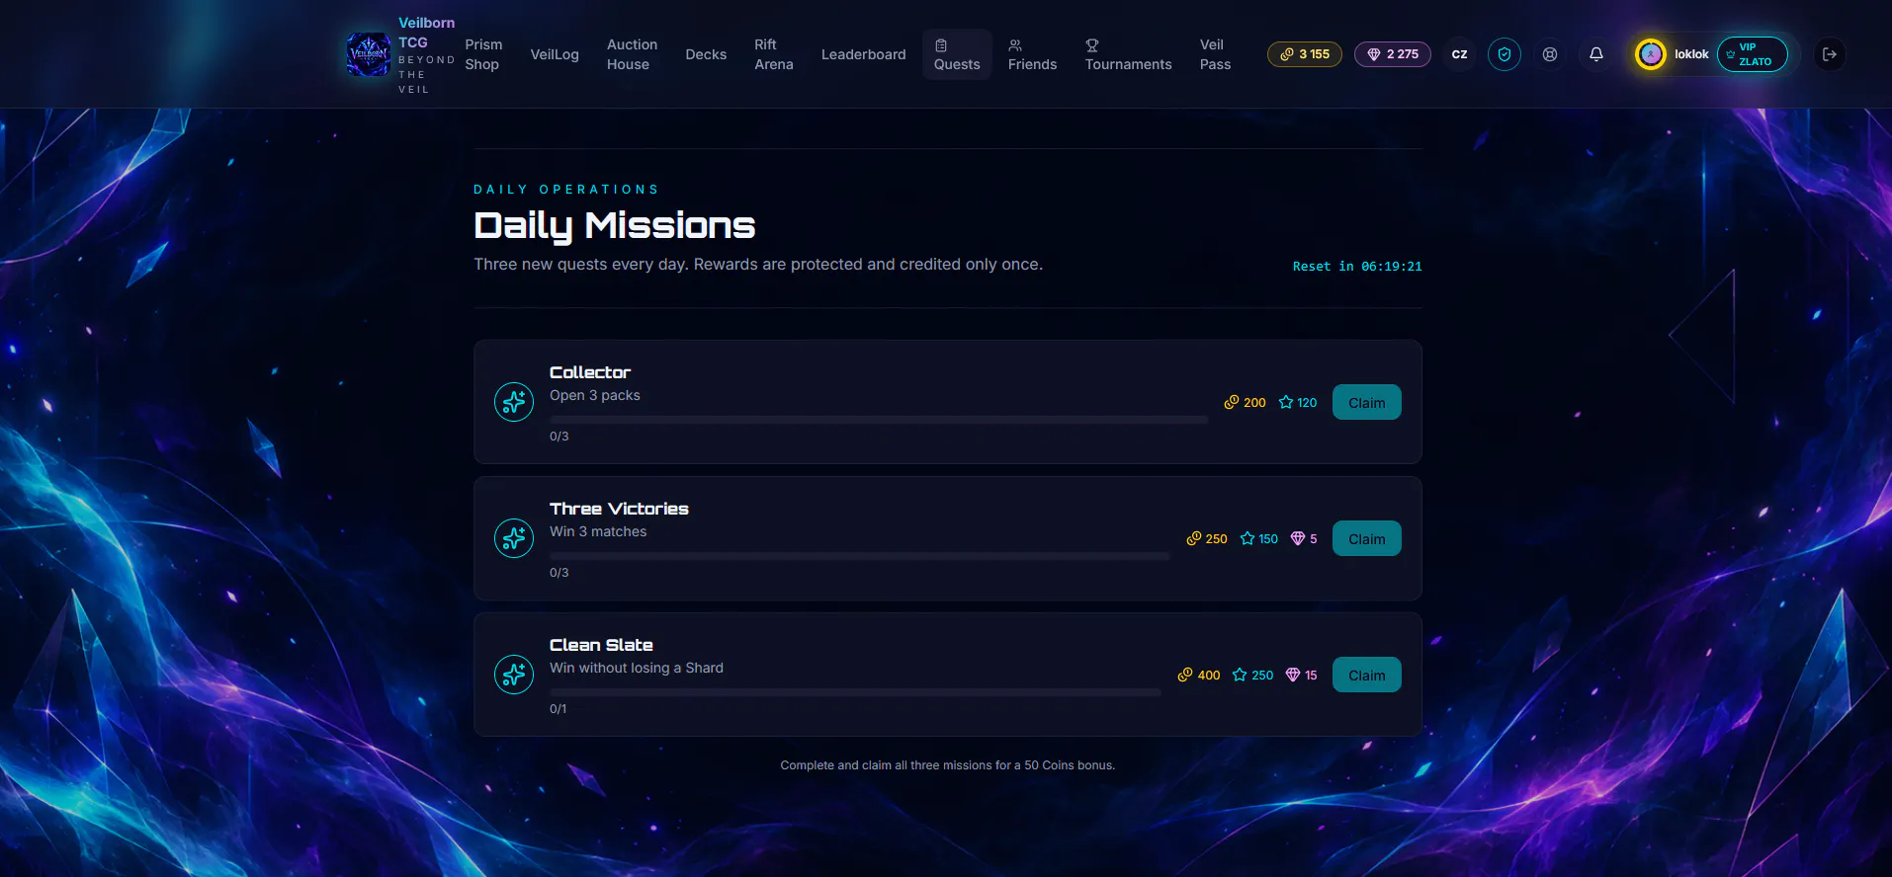Click the 3 155 coins balance
The image size is (1892, 877).
[x=1305, y=54]
